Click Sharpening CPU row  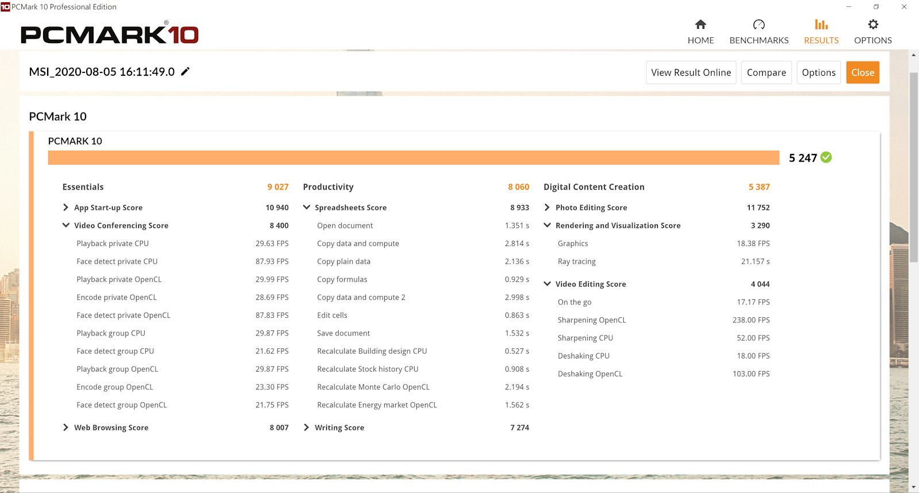[x=664, y=338]
